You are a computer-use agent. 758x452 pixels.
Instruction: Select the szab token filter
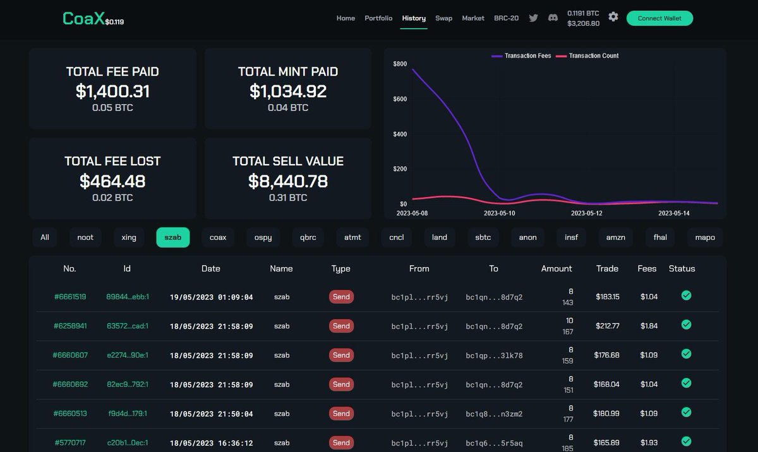173,237
